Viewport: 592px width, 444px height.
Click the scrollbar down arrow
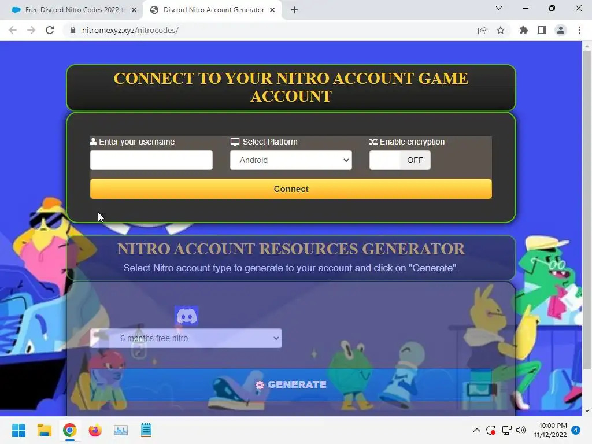coord(587,411)
